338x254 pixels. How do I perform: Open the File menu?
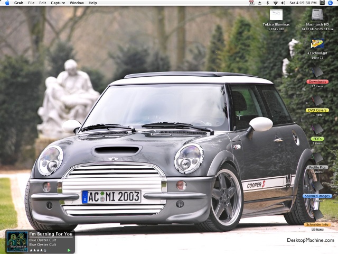(x=31, y=3)
